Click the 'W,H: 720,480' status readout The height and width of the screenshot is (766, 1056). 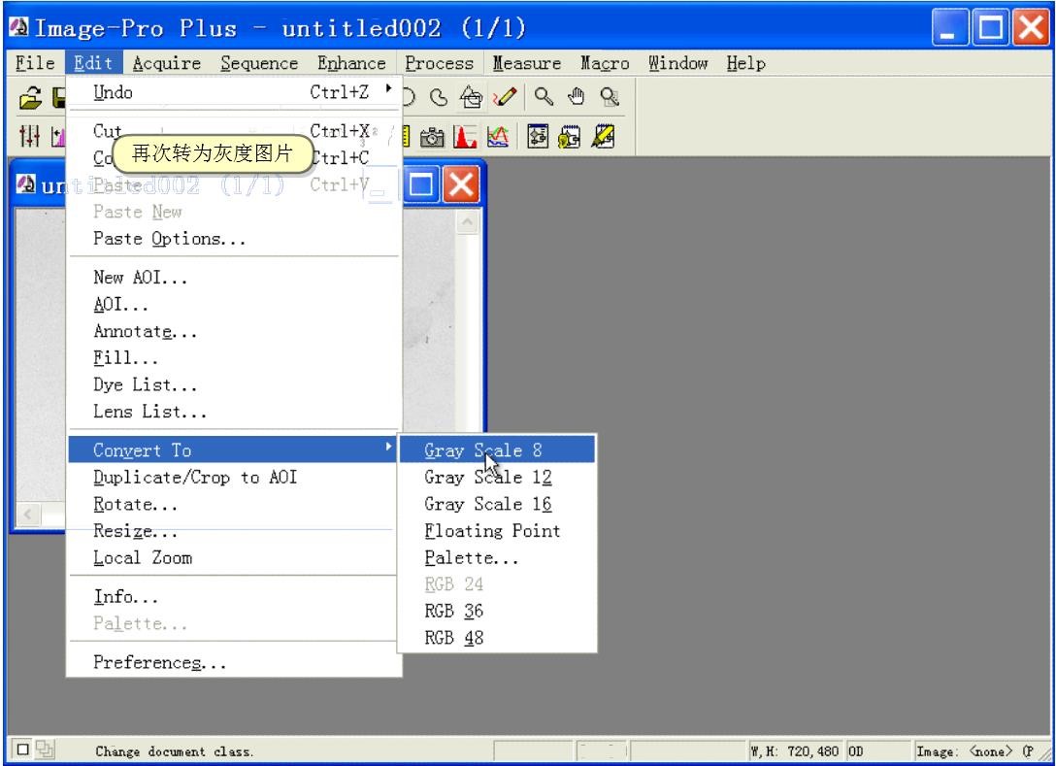[795, 751]
